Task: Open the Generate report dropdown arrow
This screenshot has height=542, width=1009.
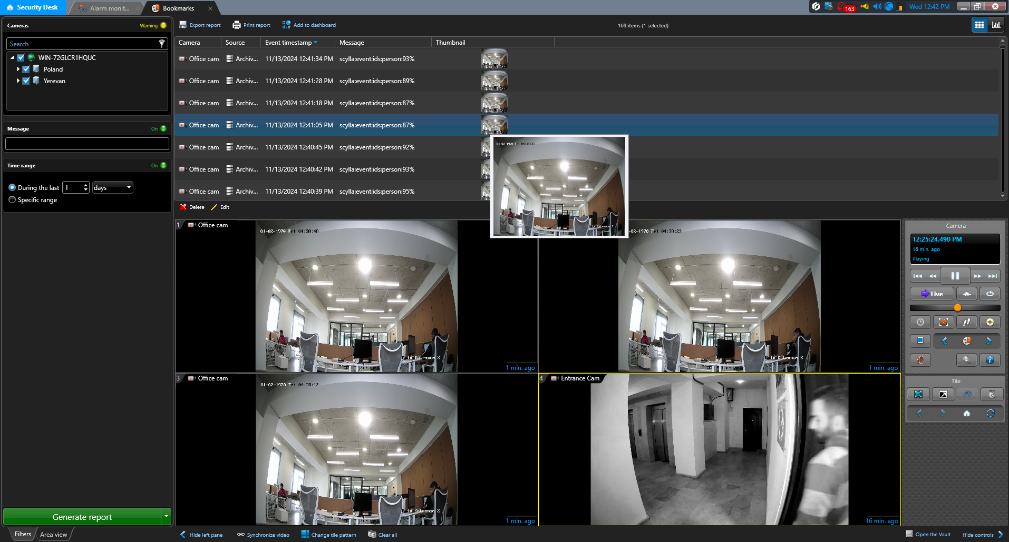Action: [166, 516]
